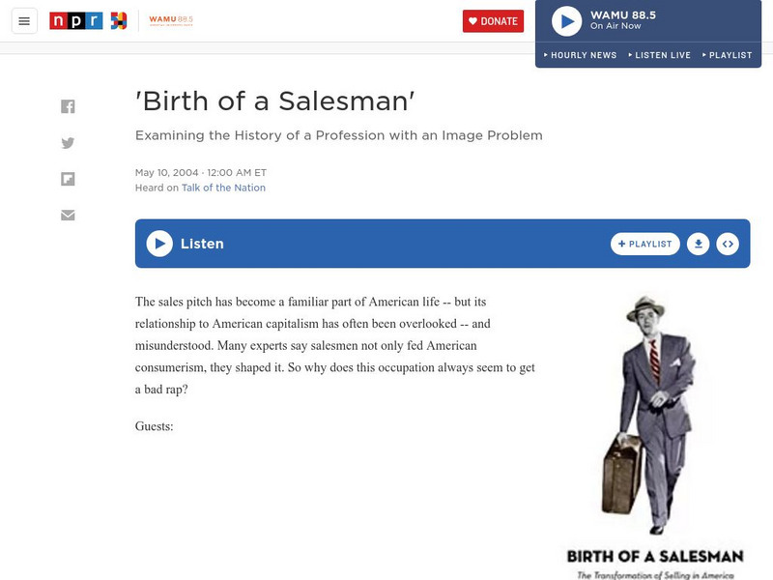Screen dimensions: 773x580
Task: Open the hamburger navigation menu
Action: click(x=25, y=19)
